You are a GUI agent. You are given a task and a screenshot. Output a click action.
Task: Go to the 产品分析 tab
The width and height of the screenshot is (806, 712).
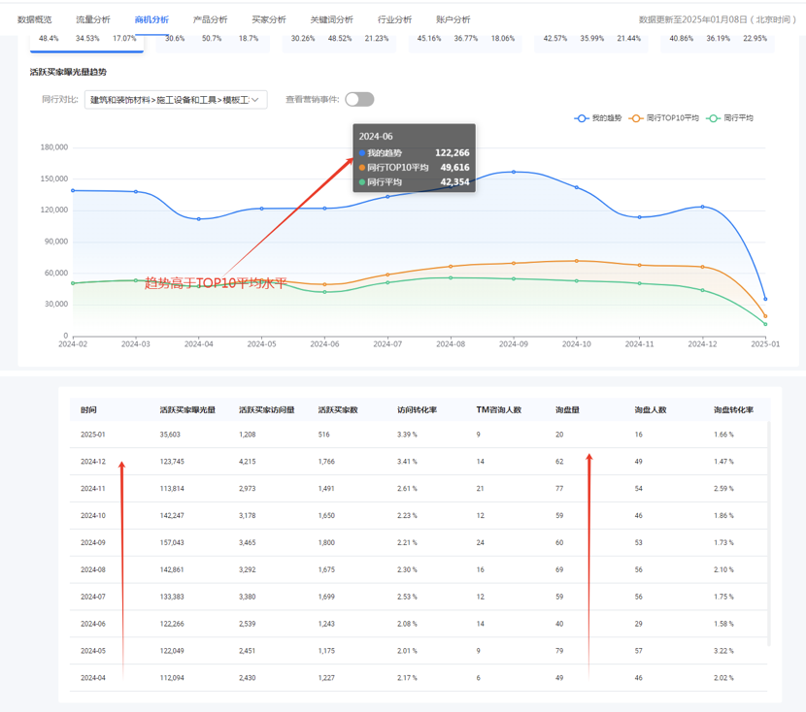(210, 19)
